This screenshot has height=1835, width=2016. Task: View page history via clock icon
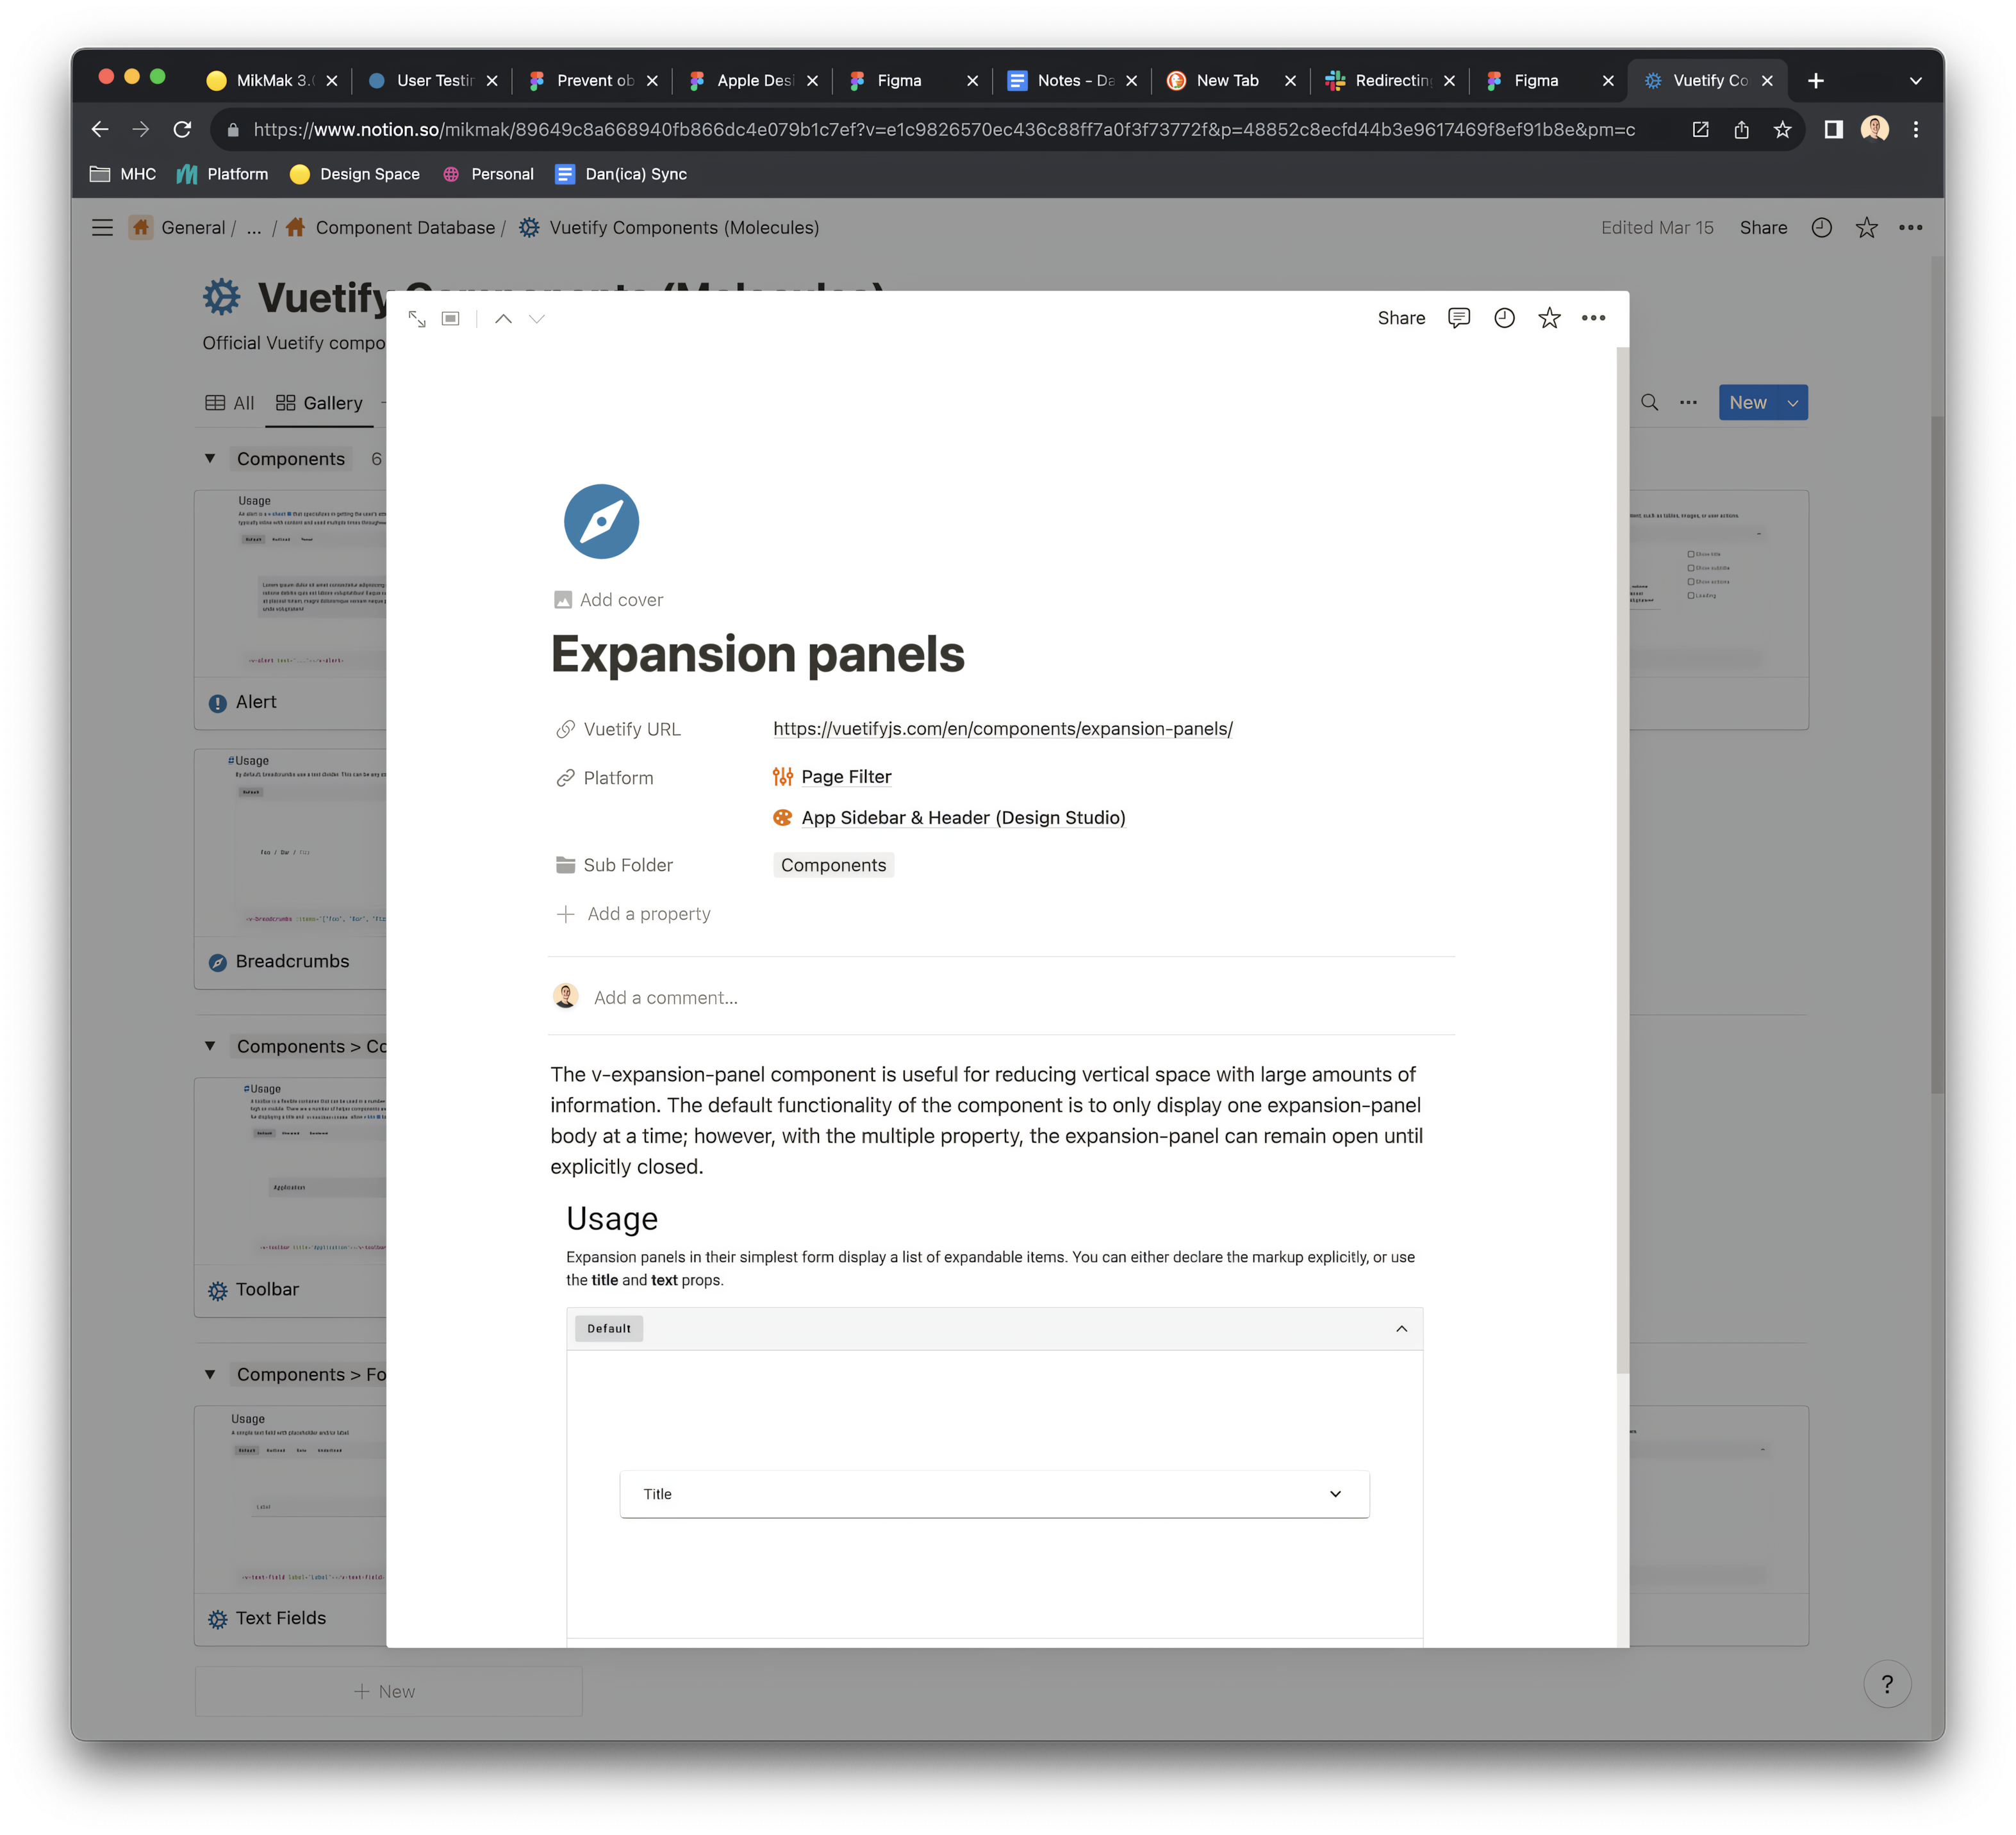1504,318
